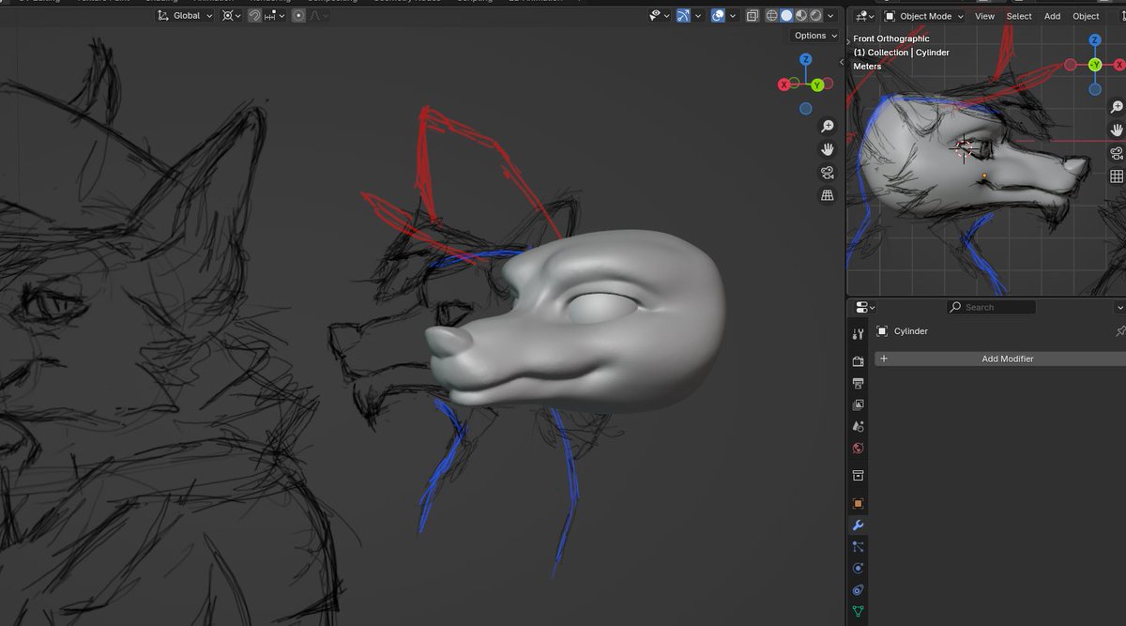Viewport: 1126px width, 626px height.
Task: Toggle X-ray mode in header
Action: click(x=753, y=16)
